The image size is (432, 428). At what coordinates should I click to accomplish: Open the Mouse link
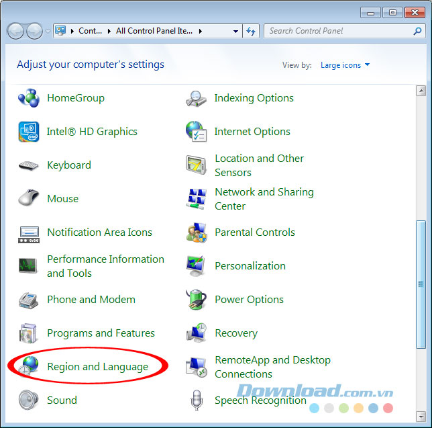[63, 199]
